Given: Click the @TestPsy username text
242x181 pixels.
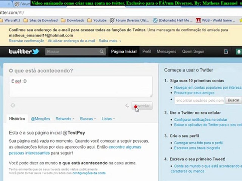Looking at the screenshot, I should click(x=74, y=133).
